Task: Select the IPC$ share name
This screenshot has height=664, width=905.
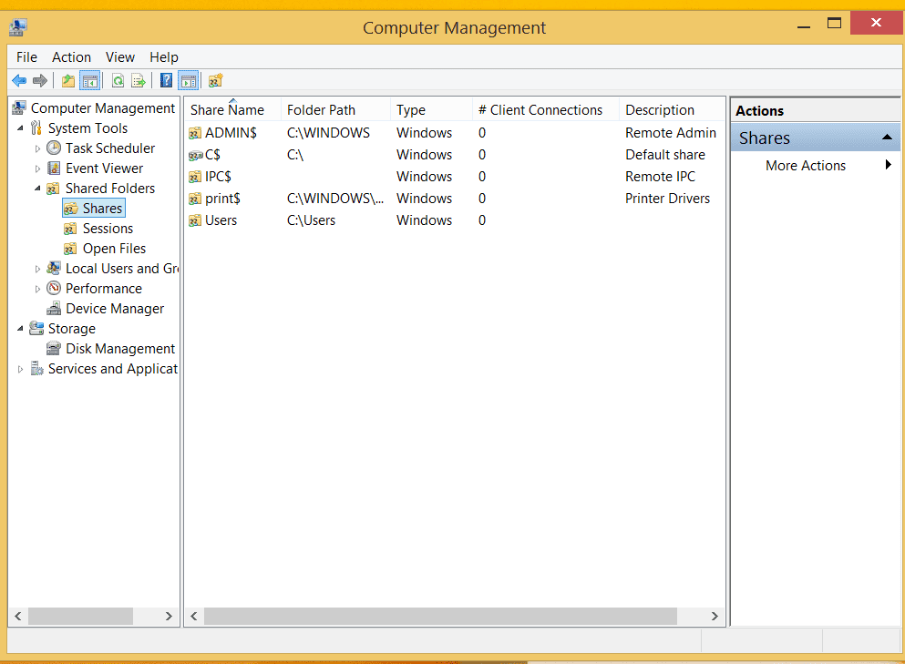Action: [x=218, y=177]
